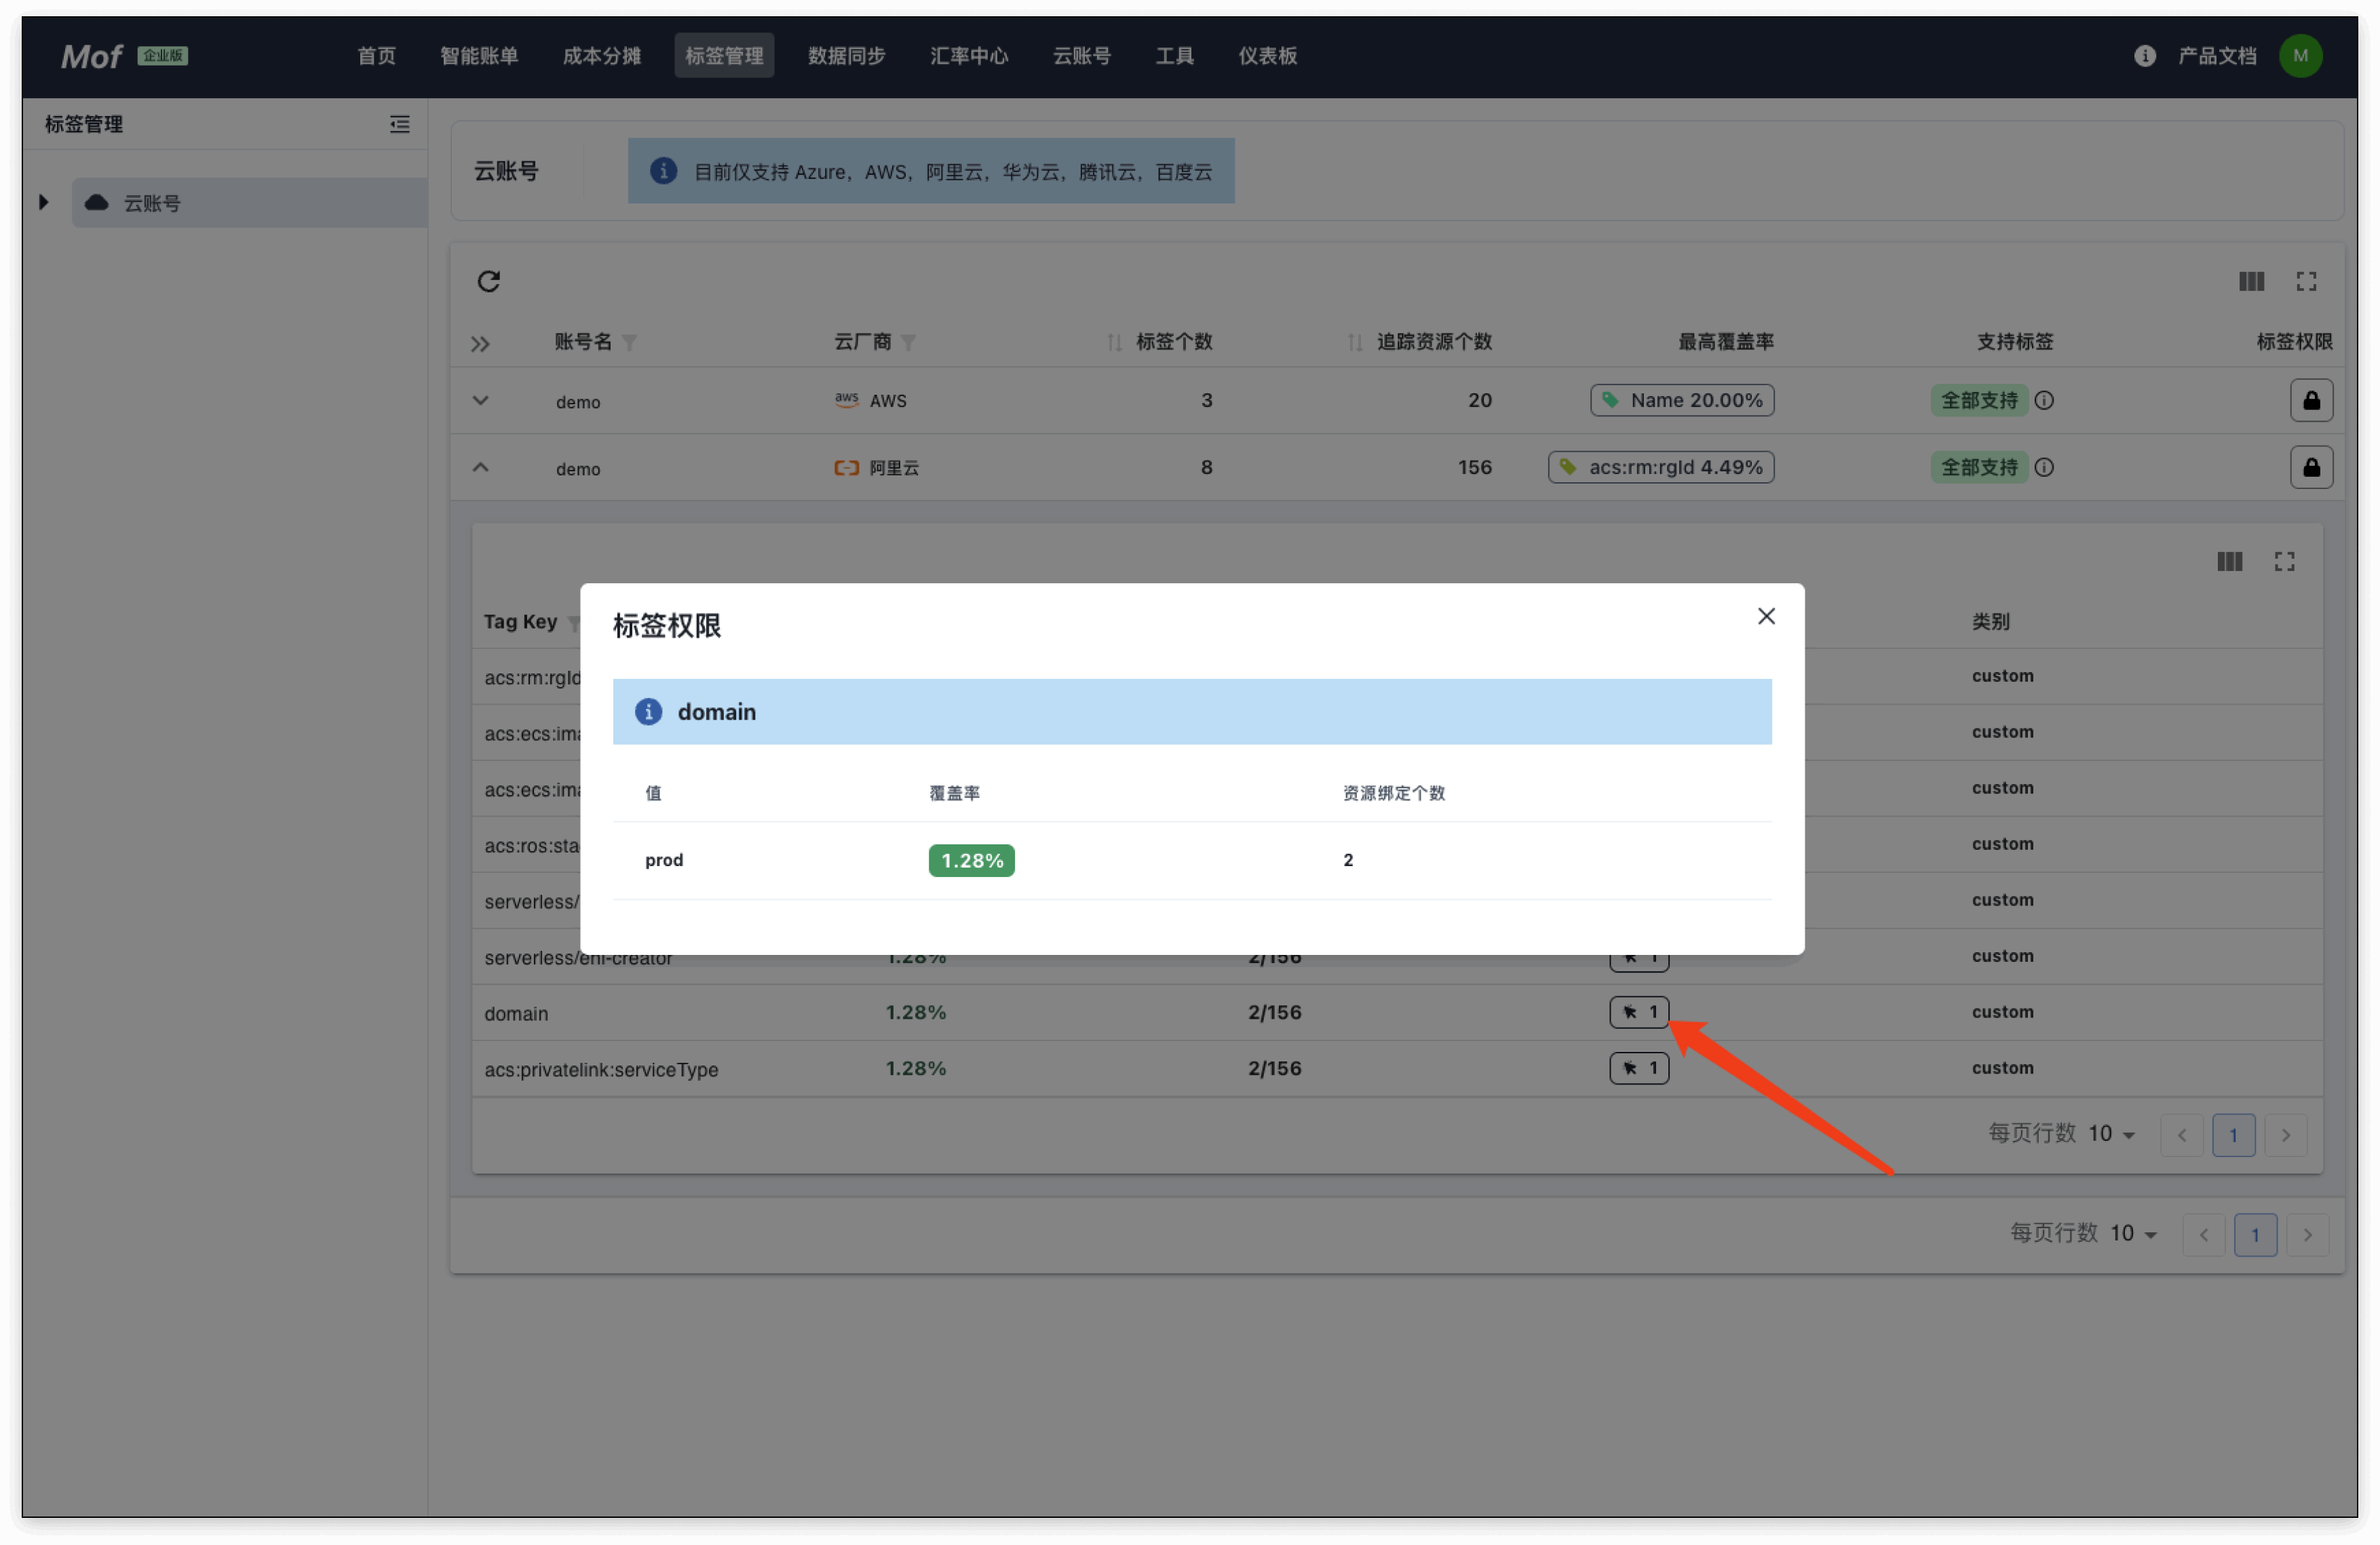Click the Name 20.00% tag badge
The width and height of the screenshot is (2380, 1545).
pyautogui.click(x=1682, y=401)
